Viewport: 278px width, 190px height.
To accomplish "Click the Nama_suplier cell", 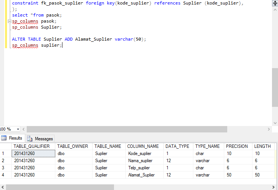I will (x=144, y=161).
